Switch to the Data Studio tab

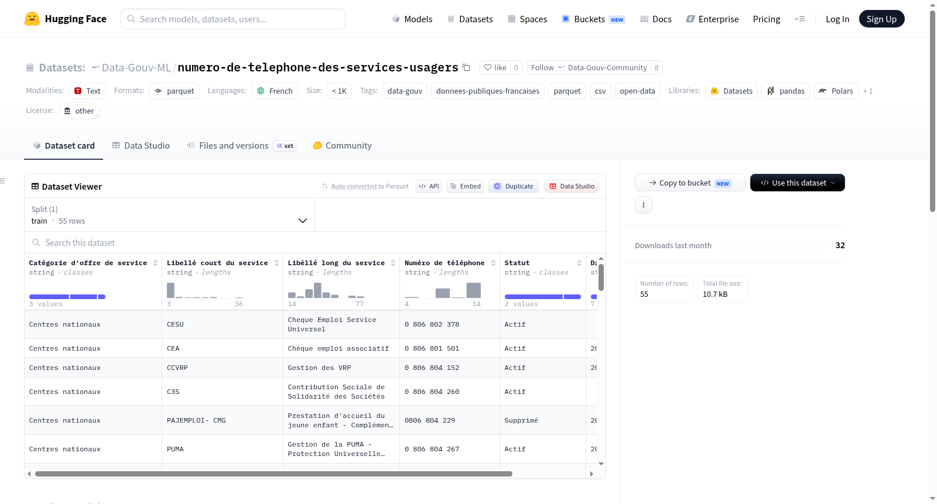(x=141, y=146)
